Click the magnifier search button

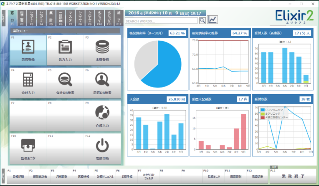202,20
